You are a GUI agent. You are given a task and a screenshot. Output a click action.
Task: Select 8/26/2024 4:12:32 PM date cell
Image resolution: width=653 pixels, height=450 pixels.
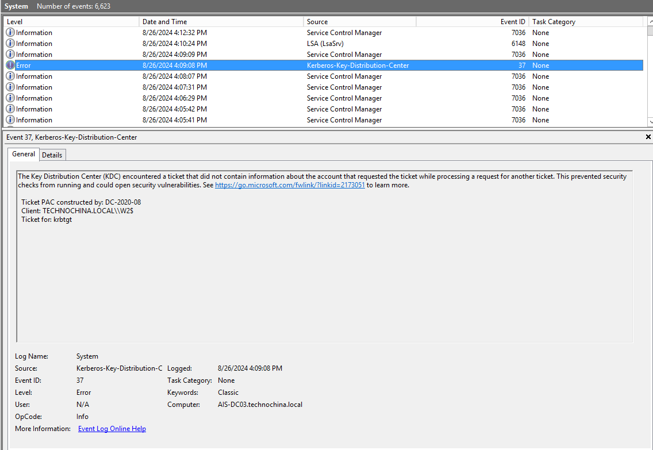[x=175, y=32]
